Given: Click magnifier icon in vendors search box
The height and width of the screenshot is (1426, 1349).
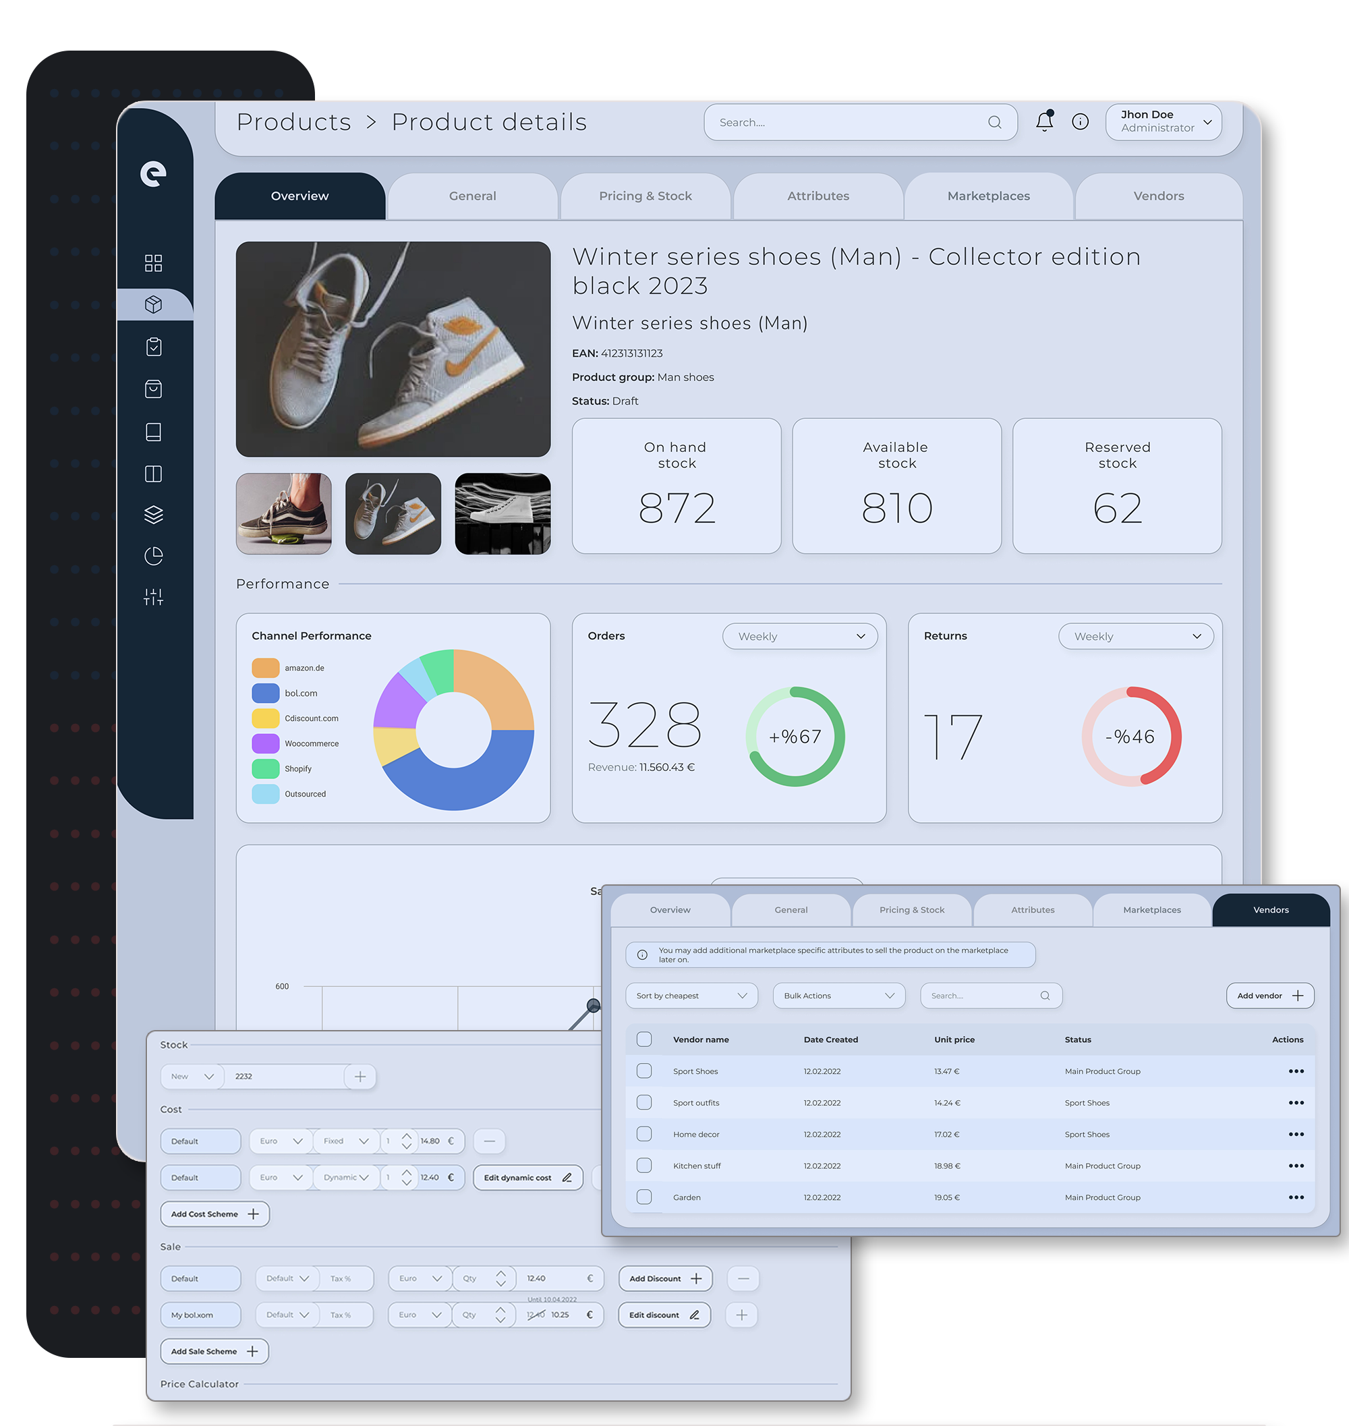Looking at the screenshot, I should pyautogui.click(x=1045, y=995).
